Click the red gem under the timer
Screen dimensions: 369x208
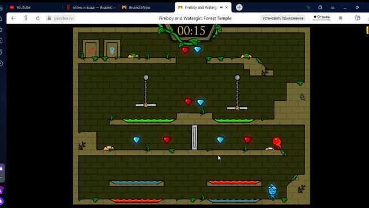coord(185,50)
